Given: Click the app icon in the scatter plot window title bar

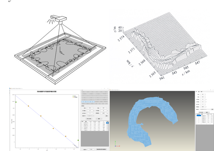Looking at the screenshot, I should pos(11,89).
